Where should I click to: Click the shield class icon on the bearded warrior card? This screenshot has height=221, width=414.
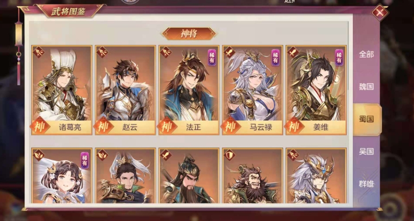coord(229,155)
